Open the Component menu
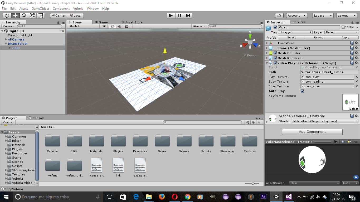This screenshot has width=360, height=202. coord(61,8)
